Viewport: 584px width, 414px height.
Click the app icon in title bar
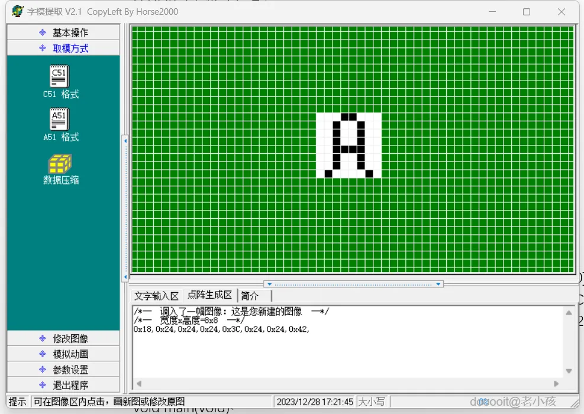[x=17, y=12]
